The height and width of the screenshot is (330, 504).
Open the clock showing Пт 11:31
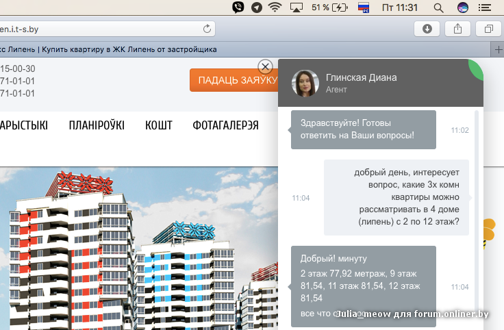point(400,8)
